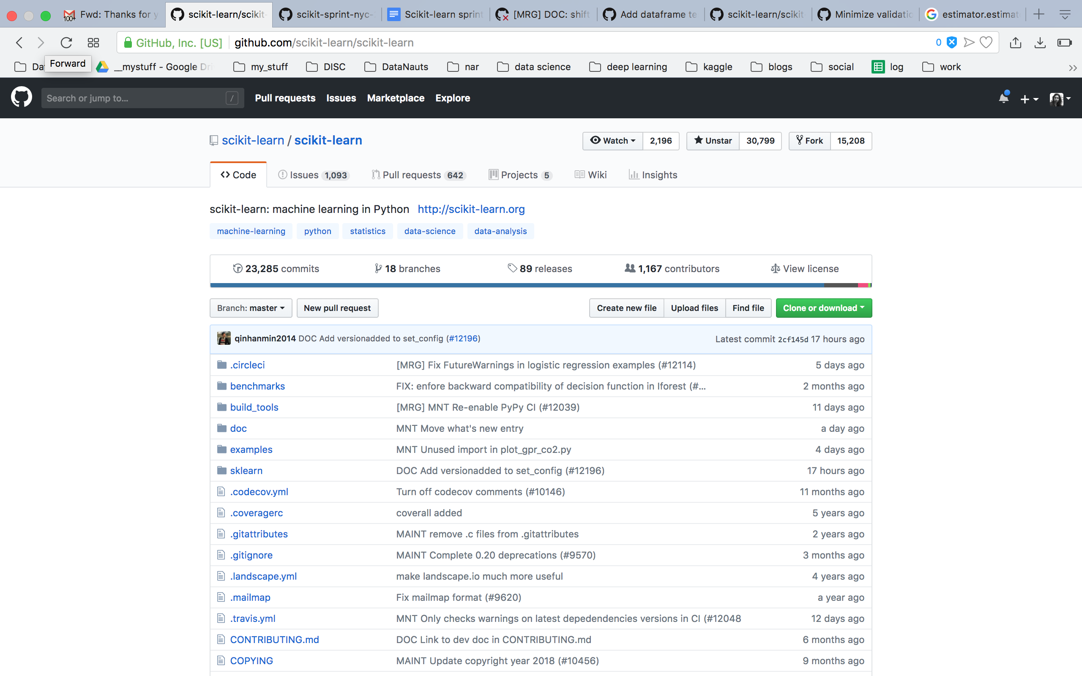This screenshot has width=1082, height=676.
Task: Open a new browser tab with plus
Action: 1039,14
